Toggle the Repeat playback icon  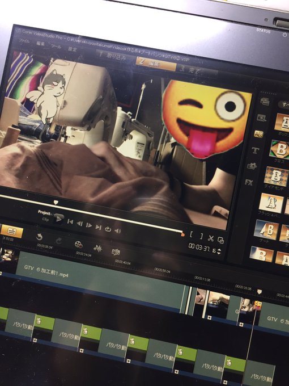coord(108,229)
